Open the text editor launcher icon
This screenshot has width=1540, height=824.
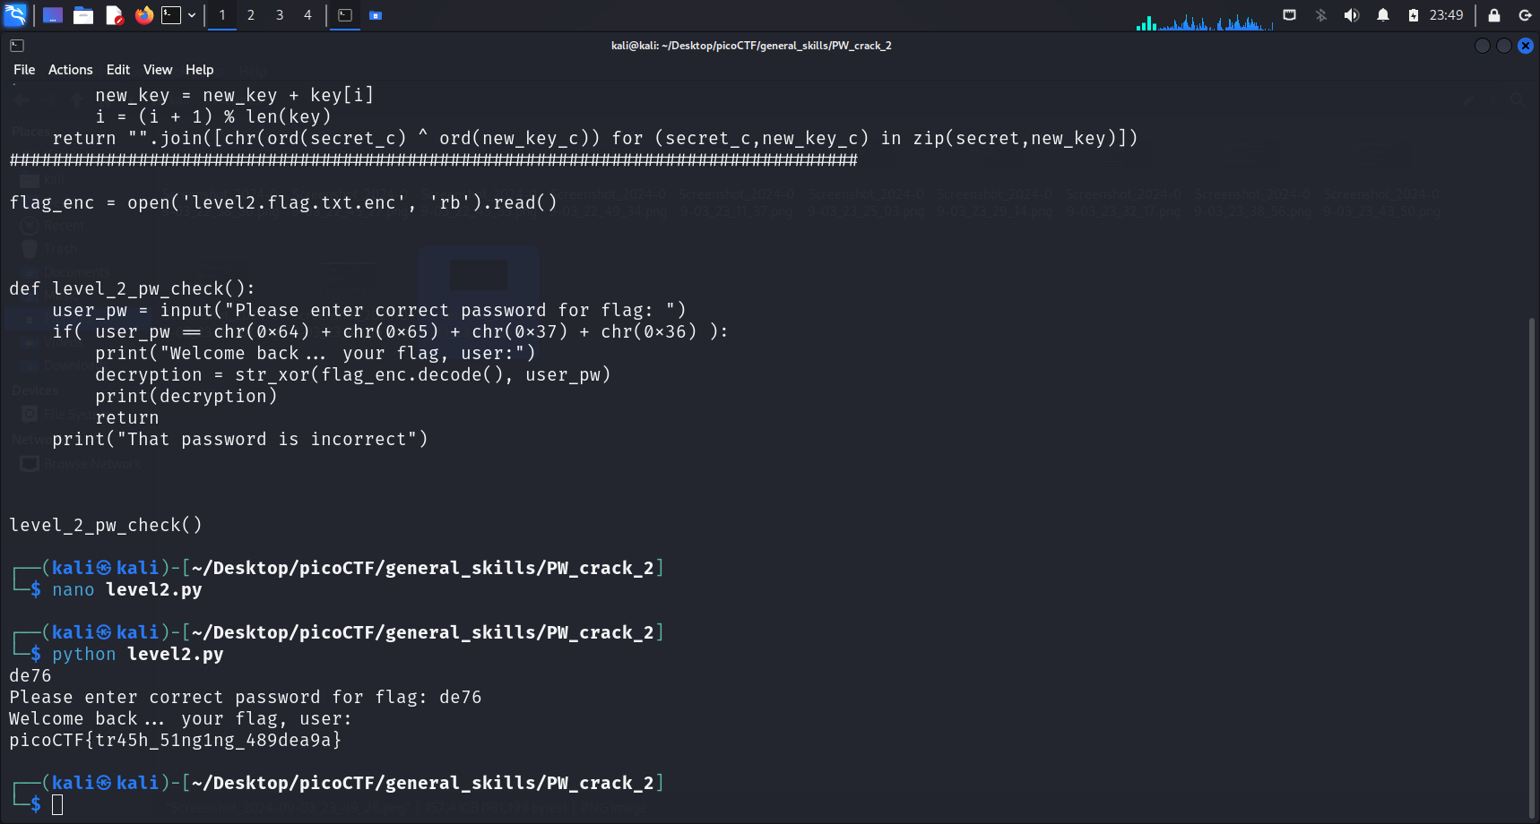[114, 15]
